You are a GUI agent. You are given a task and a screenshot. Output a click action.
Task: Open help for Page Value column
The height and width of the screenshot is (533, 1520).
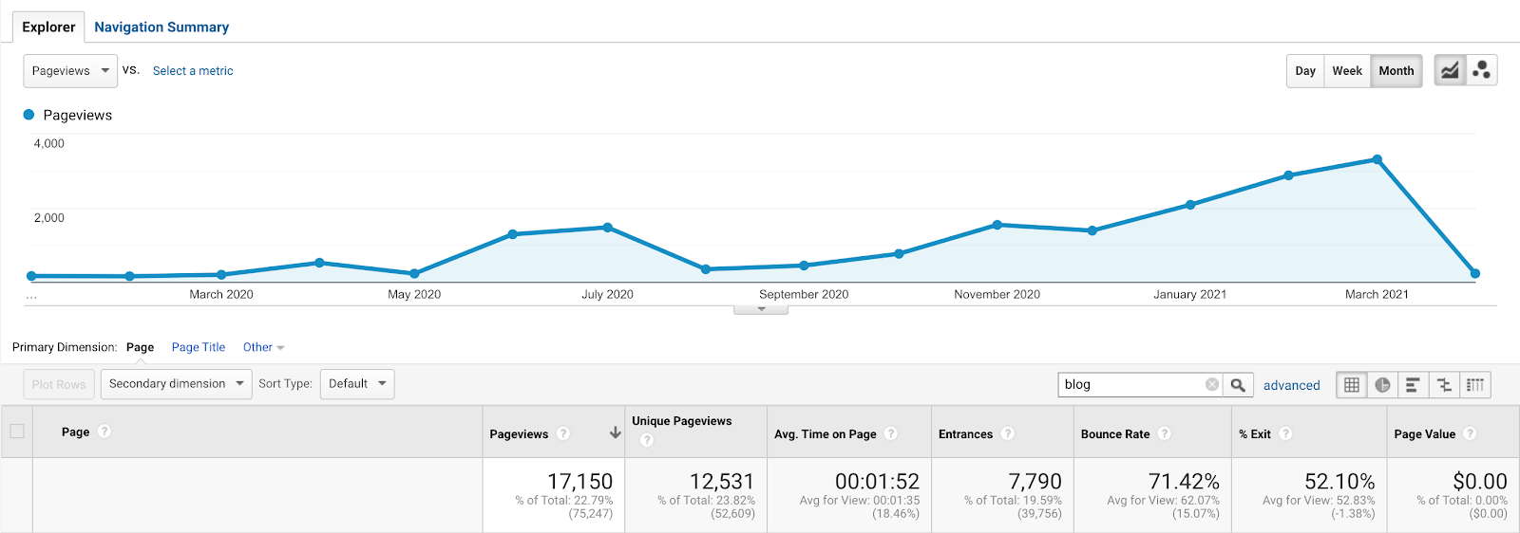[1470, 433]
